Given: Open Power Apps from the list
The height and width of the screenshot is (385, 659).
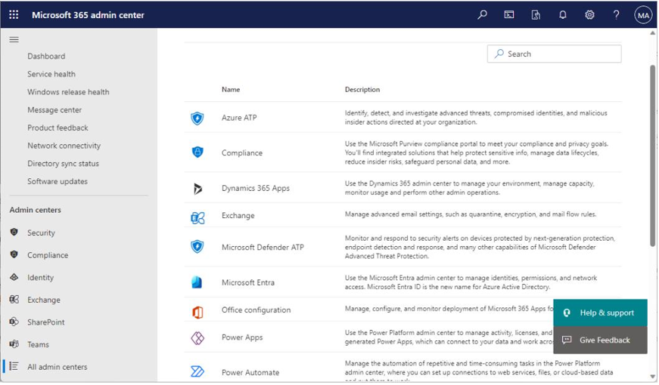Looking at the screenshot, I should (x=242, y=337).
